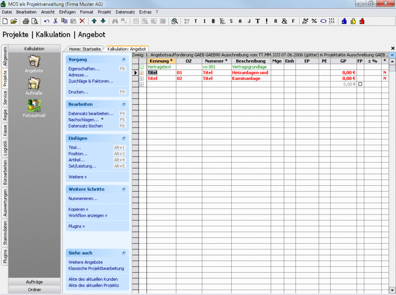Open the Bearbeiten menu
This screenshot has width=396, height=295.
26,12
